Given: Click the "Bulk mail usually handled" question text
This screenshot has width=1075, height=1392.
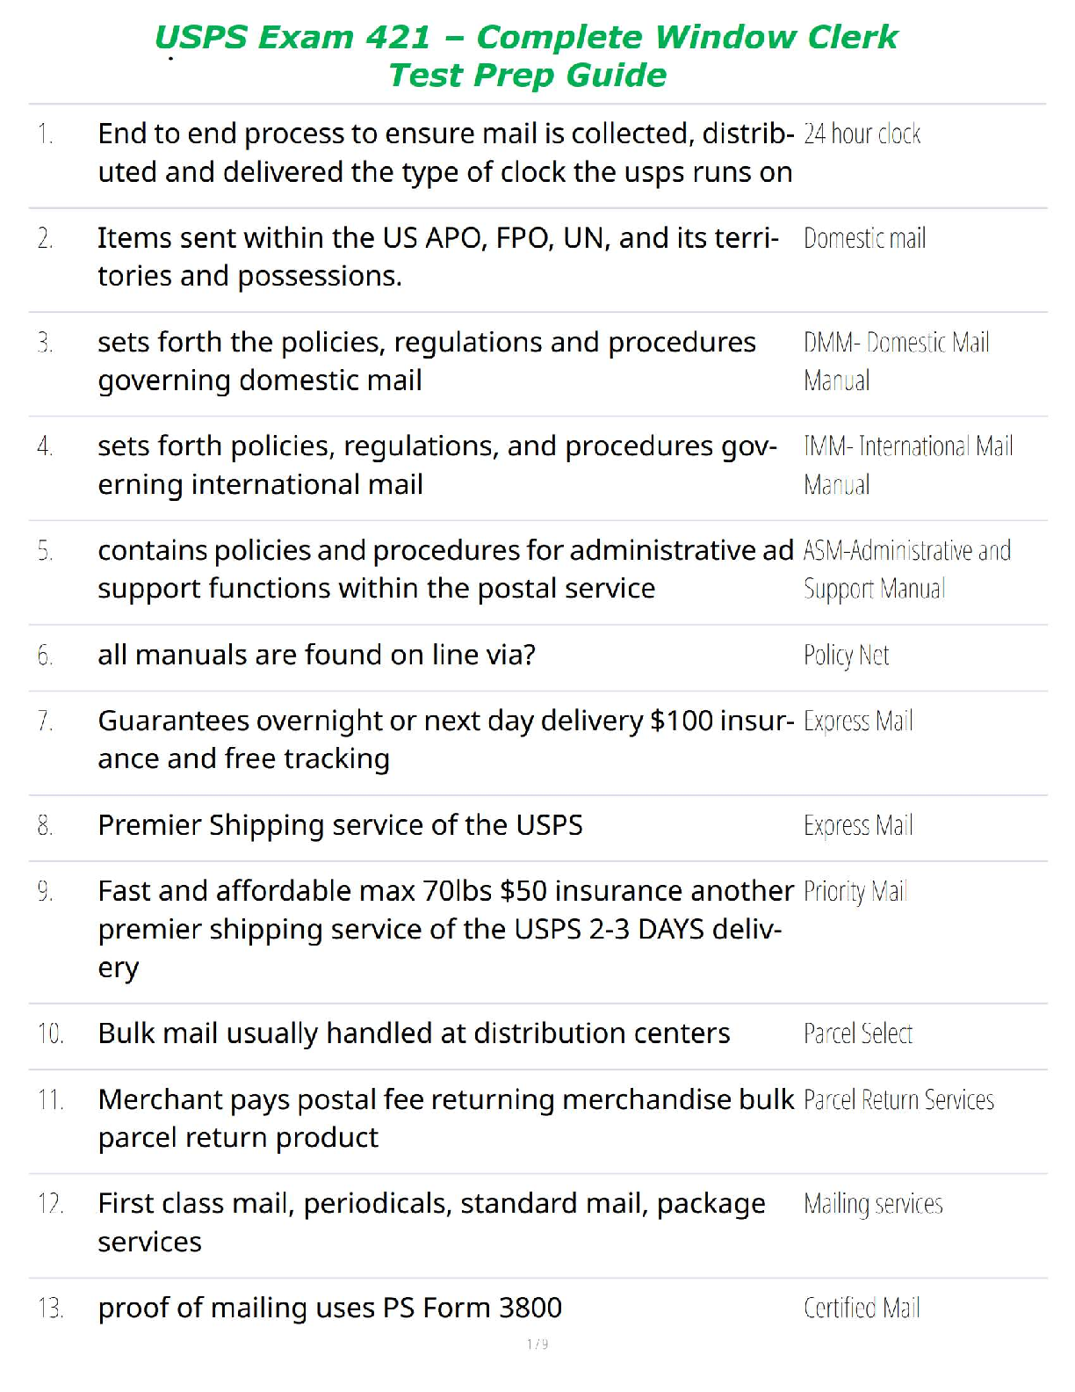Looking at the screenshot, I should pyautogui.click(x=414, y=1033).
